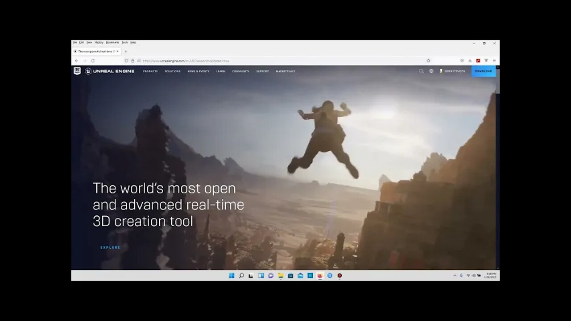Click the tracking protection shield icon
The height and width of the screenshot is (321, 571).
click(127, 61)
